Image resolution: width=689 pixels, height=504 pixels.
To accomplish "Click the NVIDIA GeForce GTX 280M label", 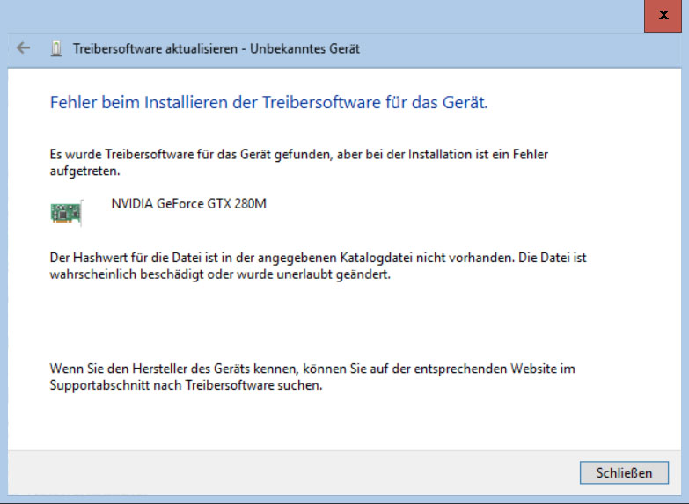I will pyautogui.click(x=188, y=203).
